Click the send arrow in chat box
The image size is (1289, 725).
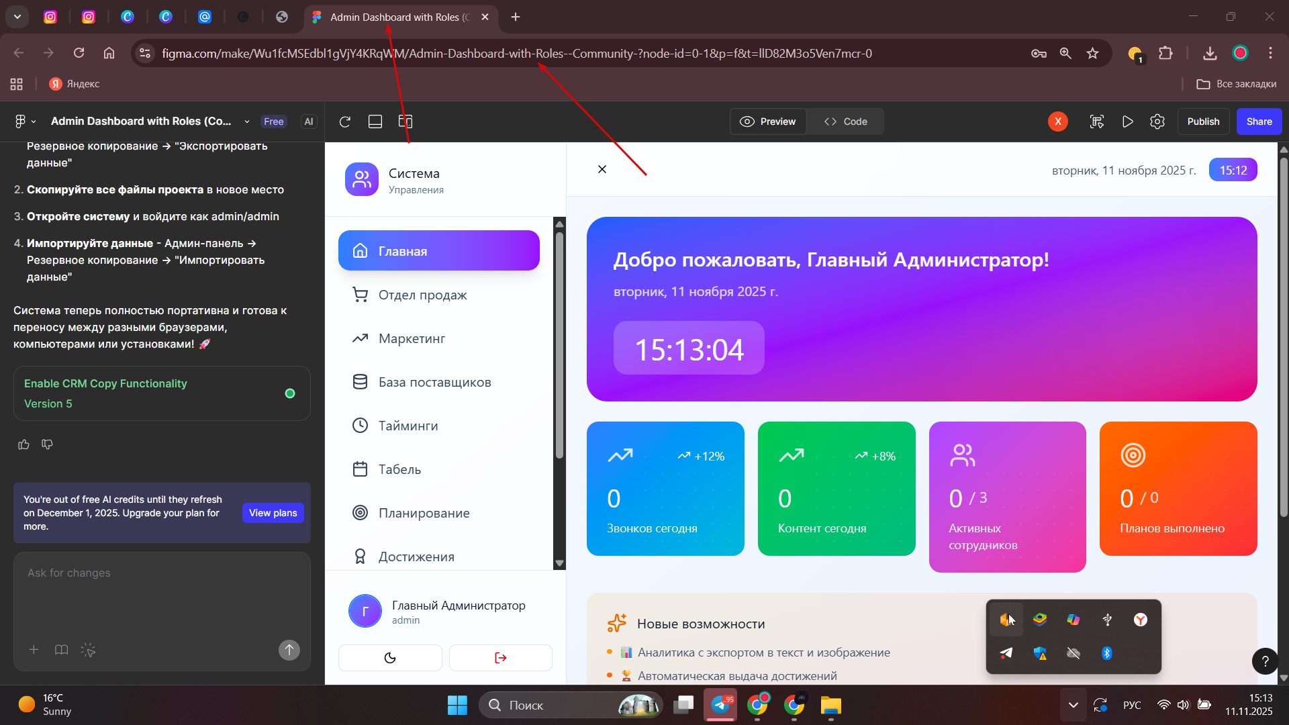click(289, 650)
